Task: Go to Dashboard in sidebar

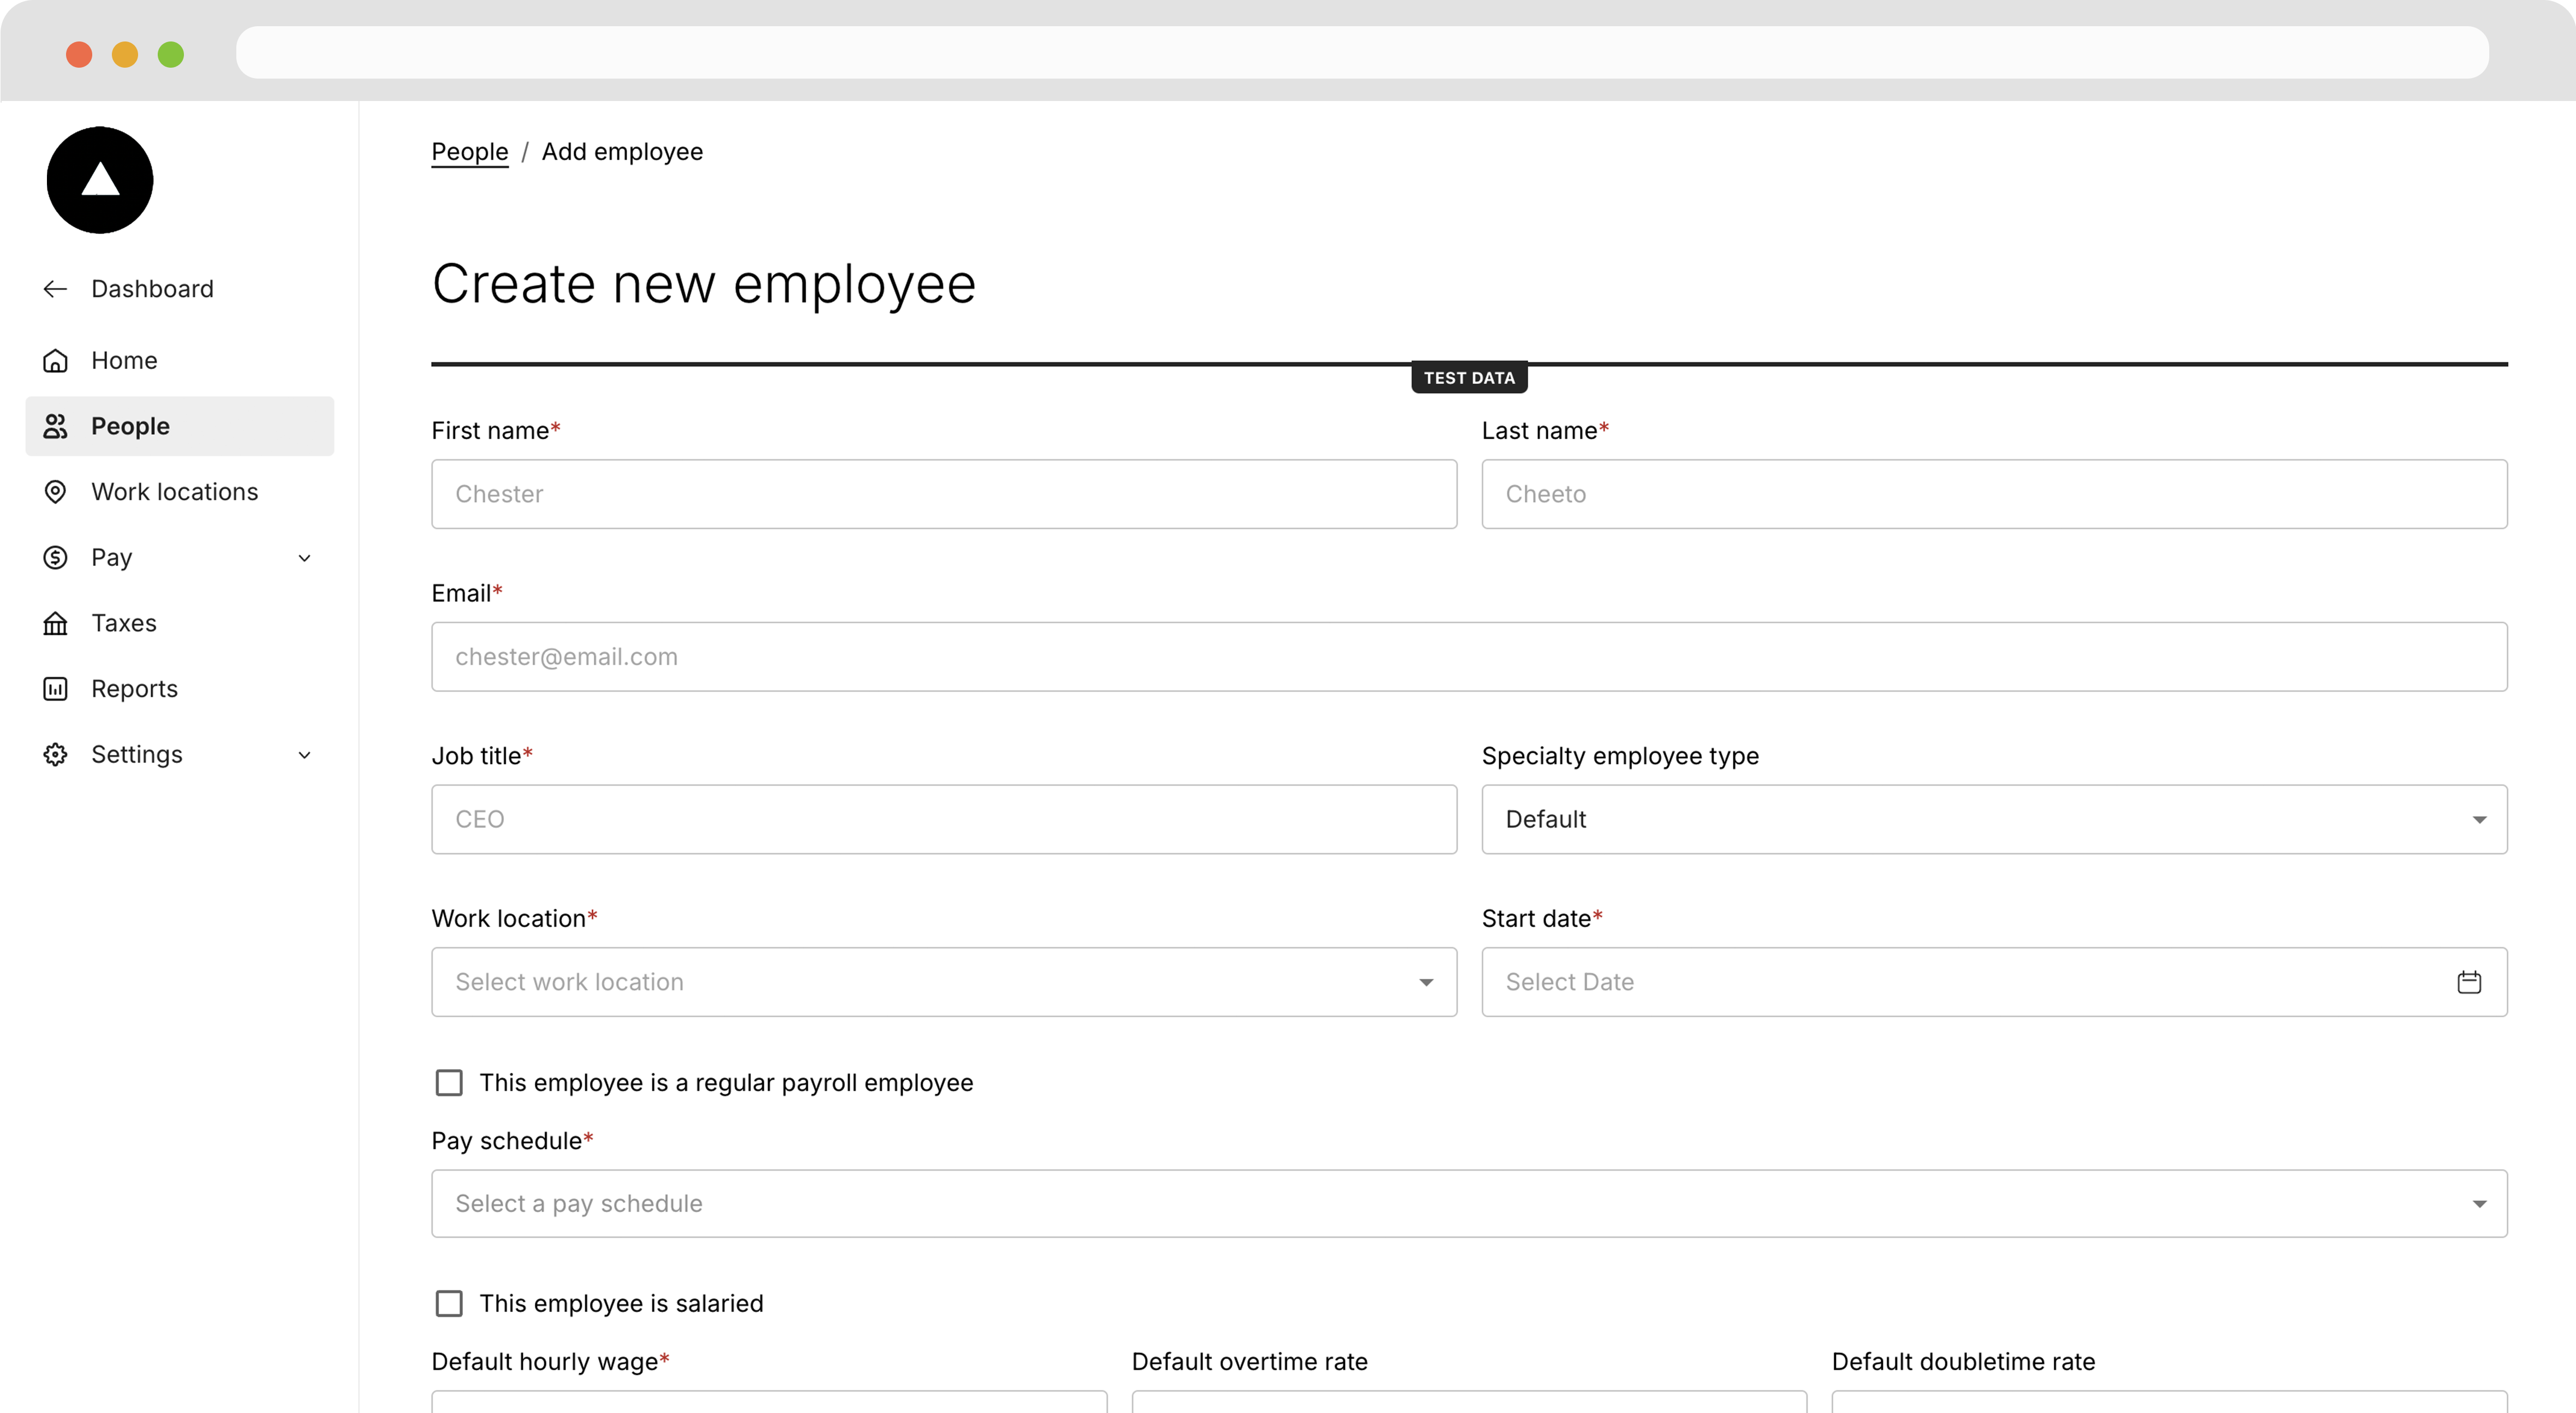Action: pos(152,289)
